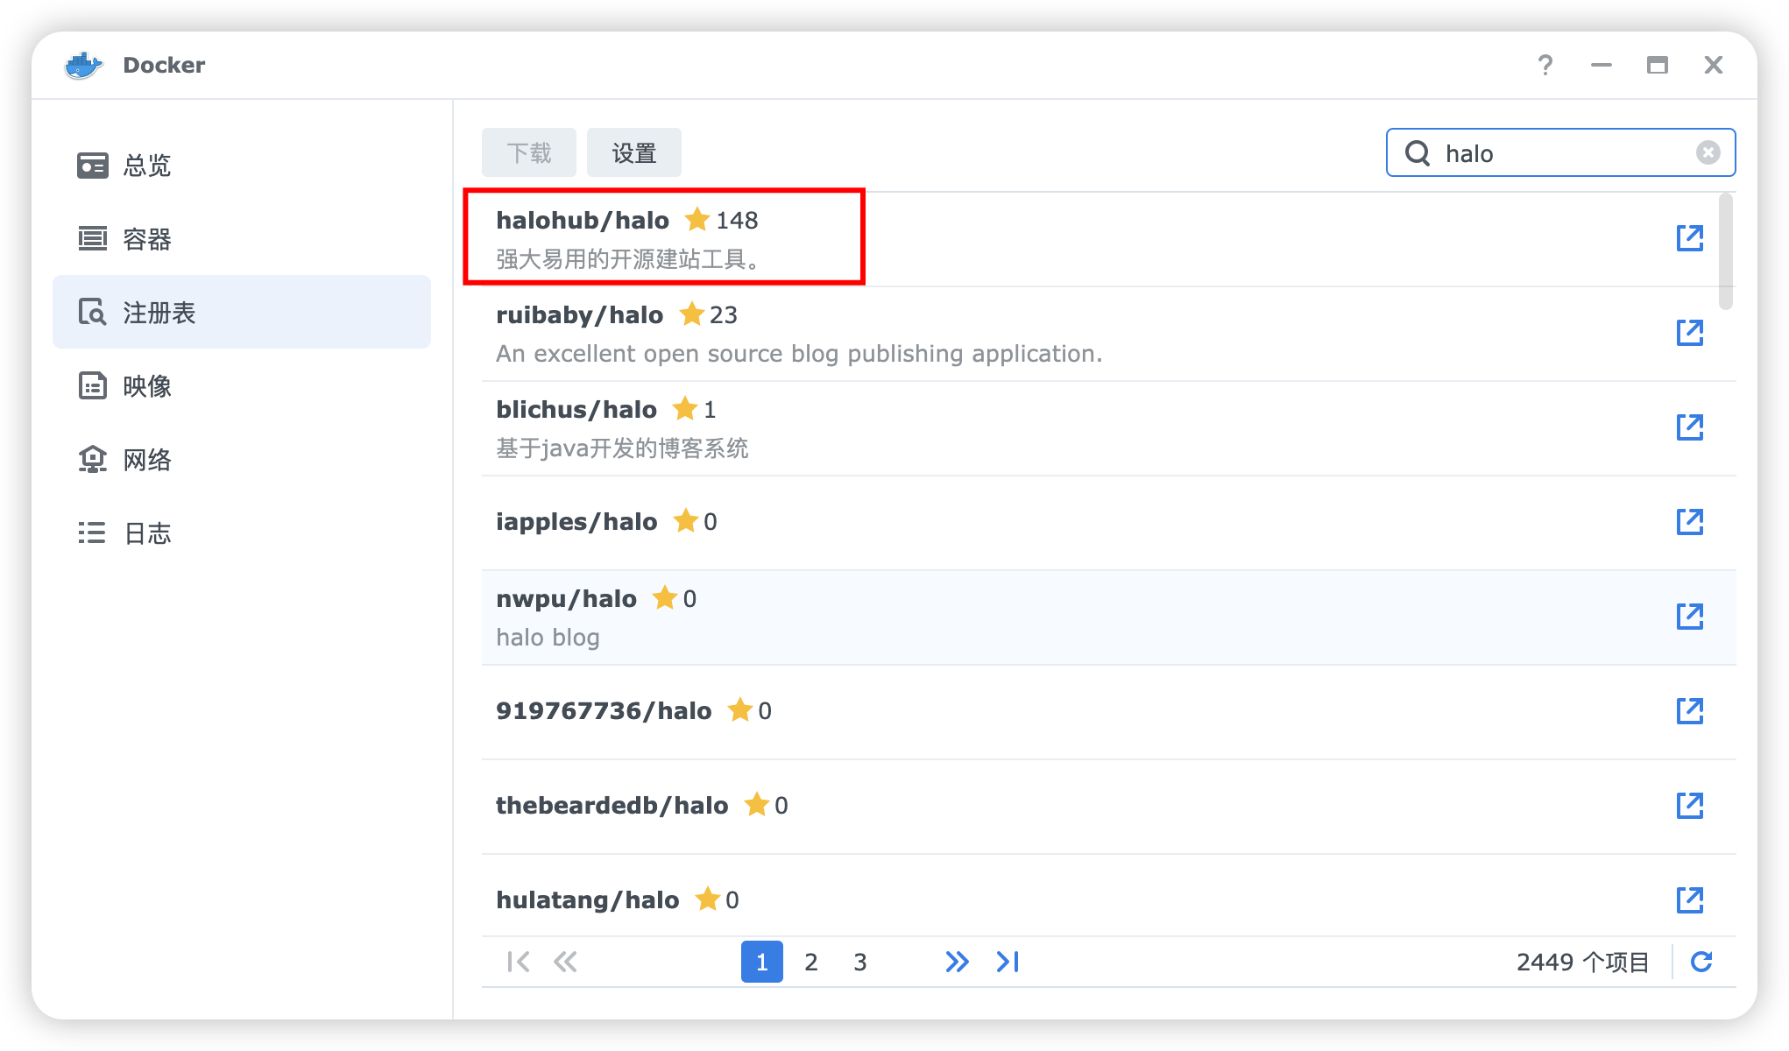
Task: Open external link for 919767736/halo
Action: tap(1689, 711)
